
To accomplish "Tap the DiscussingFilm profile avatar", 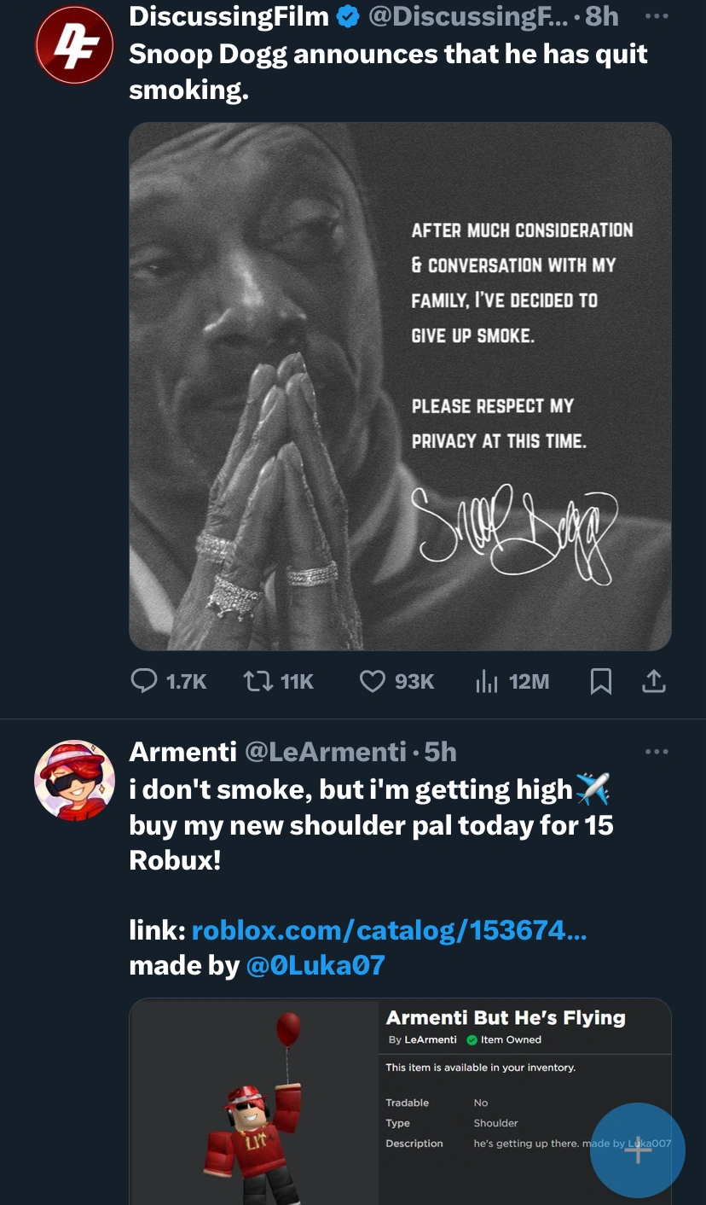I will 74,45.
